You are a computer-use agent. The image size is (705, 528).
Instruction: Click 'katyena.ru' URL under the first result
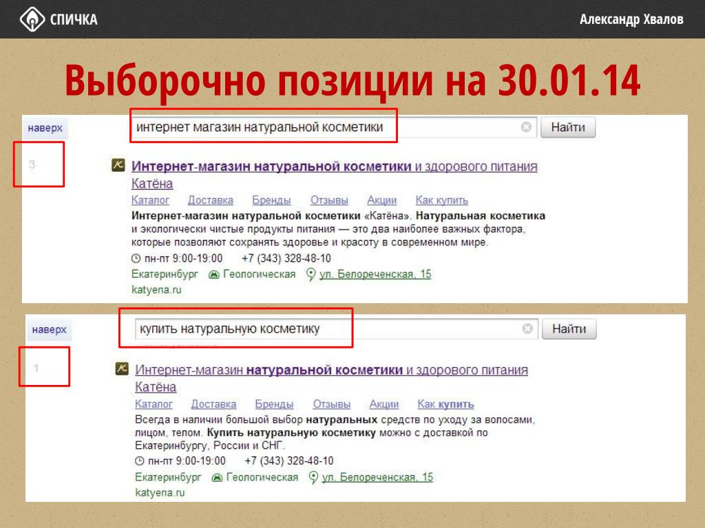[156, 290]
